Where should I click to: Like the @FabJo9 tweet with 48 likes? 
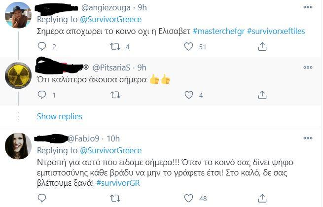[x=188, y=198]
